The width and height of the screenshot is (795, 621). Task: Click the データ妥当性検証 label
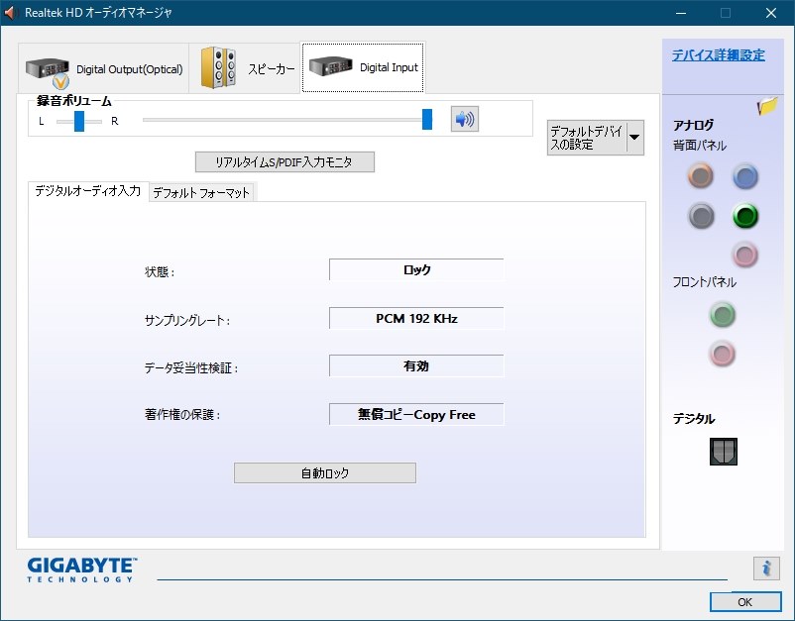click(x=191, y=368)
